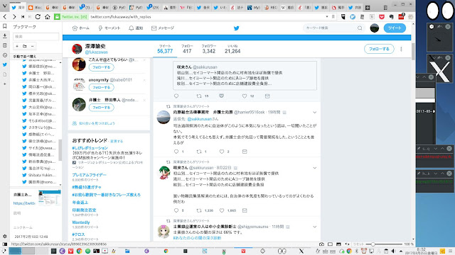The width and height of the screenshot is (455, 255).
Task: Open tab tiling options in status bar
Action: (x=330, y=244)
